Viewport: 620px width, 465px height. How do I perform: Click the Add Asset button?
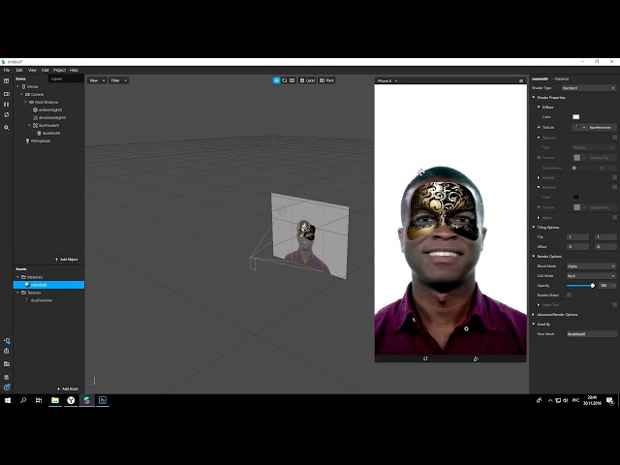click(68, 388)
